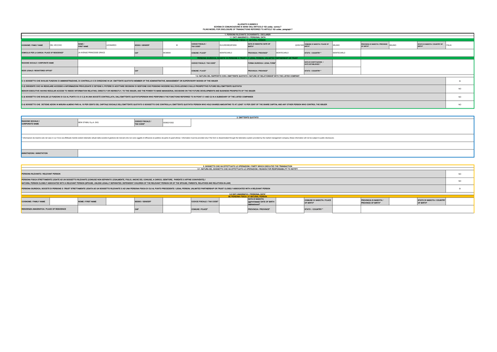Click the 'NO' answer for 'PERSONA FISICA STRETTAMENTE LEGATE'

[x=460, y=181]
